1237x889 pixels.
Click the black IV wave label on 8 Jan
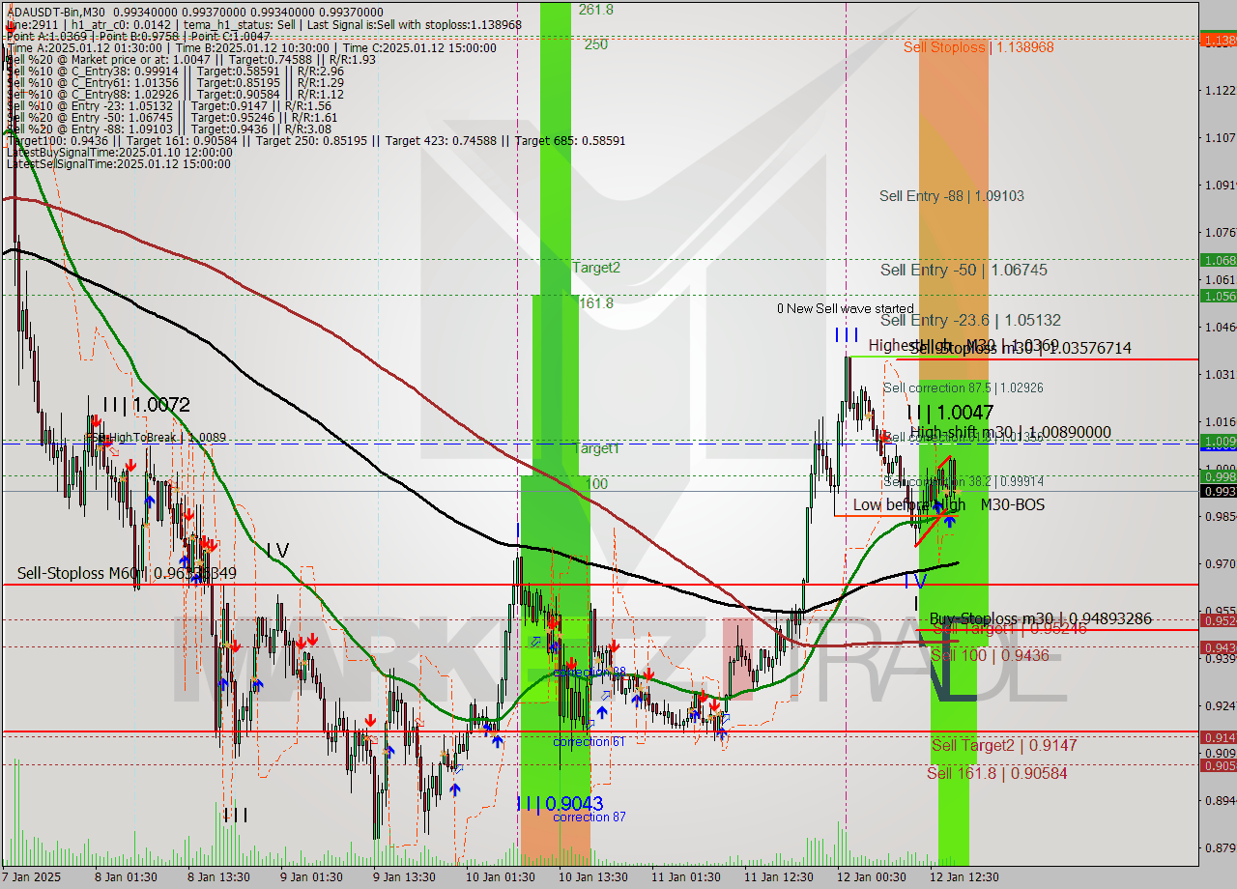pyautogui.click(x=276, y=550)
